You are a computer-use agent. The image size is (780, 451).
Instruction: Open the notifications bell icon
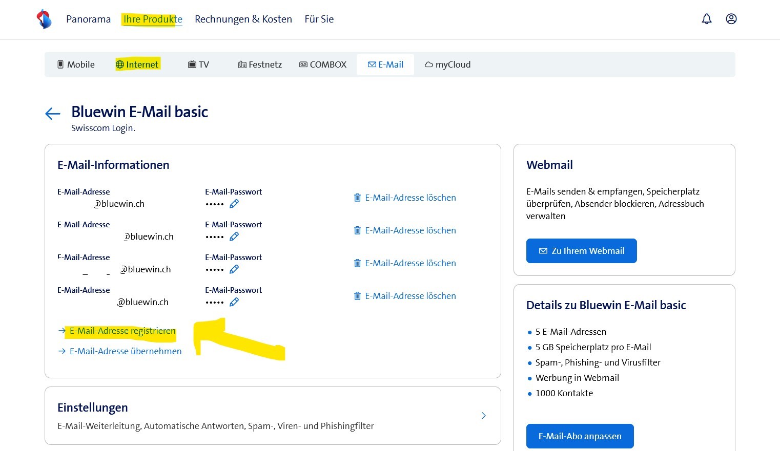pyautogui.click(x=706, y=19)
